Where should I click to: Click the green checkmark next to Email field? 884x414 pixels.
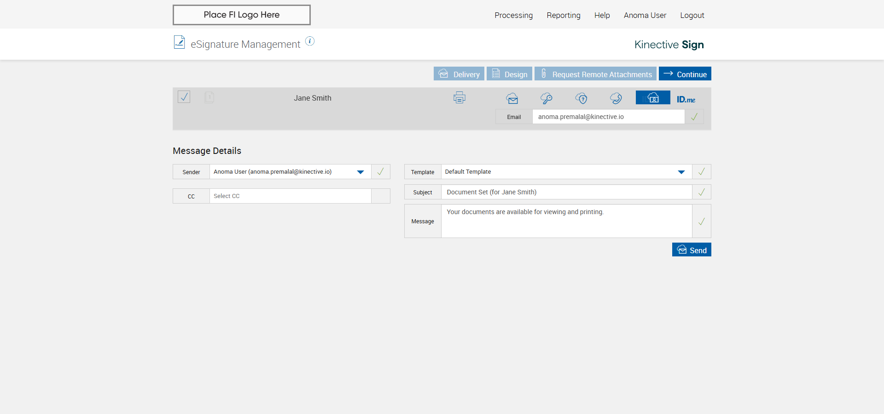(694, 117)
